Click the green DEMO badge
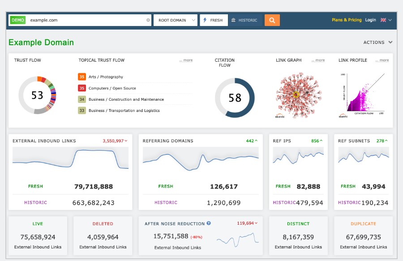Screen dimensions: 403x261 pos(18,20)
